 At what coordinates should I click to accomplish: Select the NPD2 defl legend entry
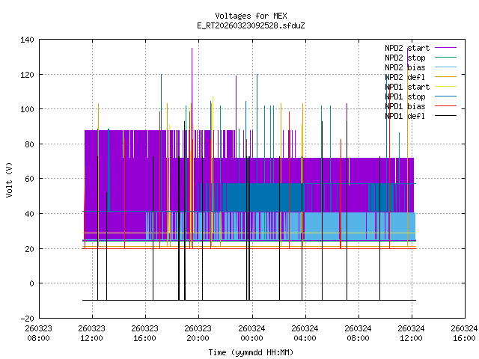(404, 76)
